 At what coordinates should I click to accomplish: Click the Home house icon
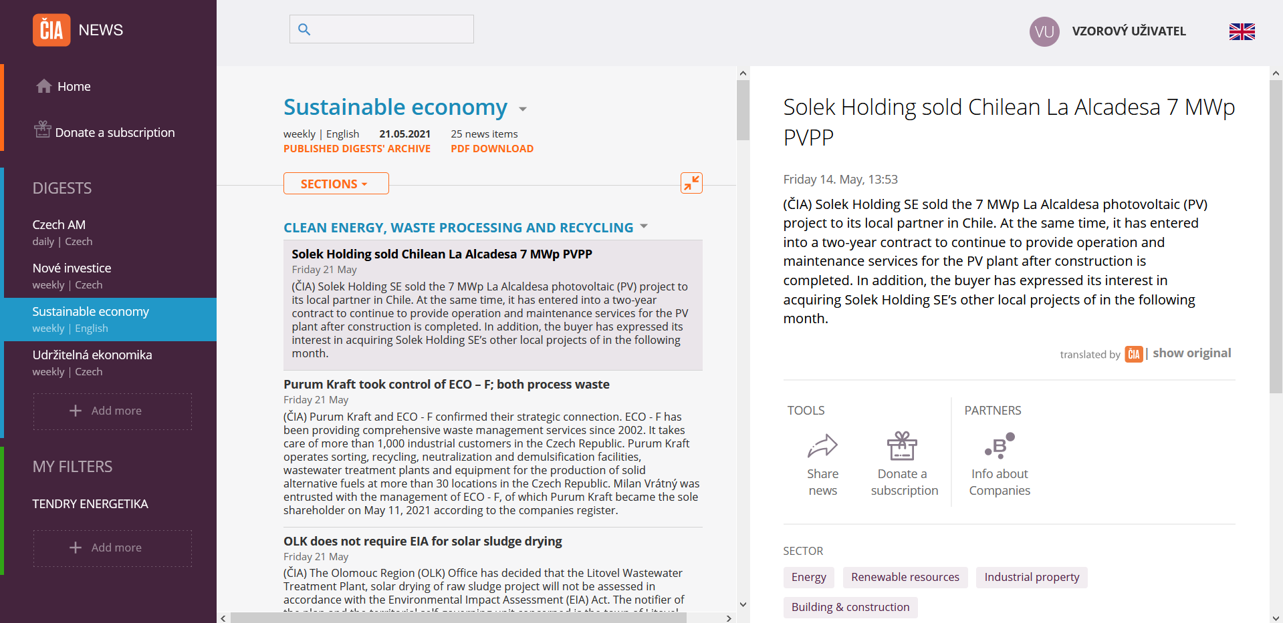pos(44,86)
